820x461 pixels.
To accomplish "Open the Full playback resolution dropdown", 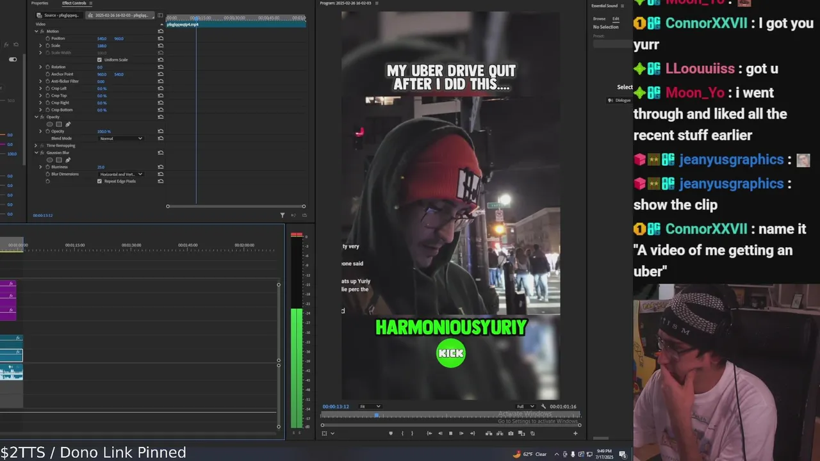I will (525, 407).
